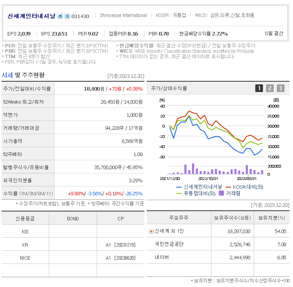Select 외국인지분율 3.29% value

(x=136, y=180)
